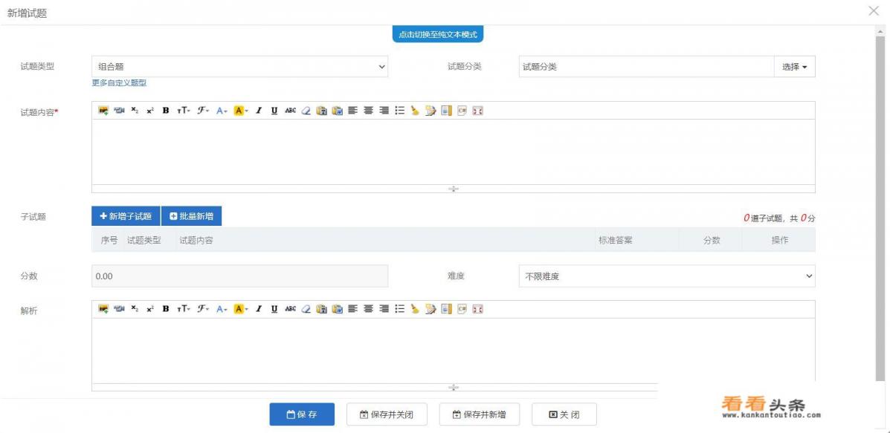Screen dimensions: 890x433
Task: Center-align text in the 试题内容 editor
Action: (368, 111)
